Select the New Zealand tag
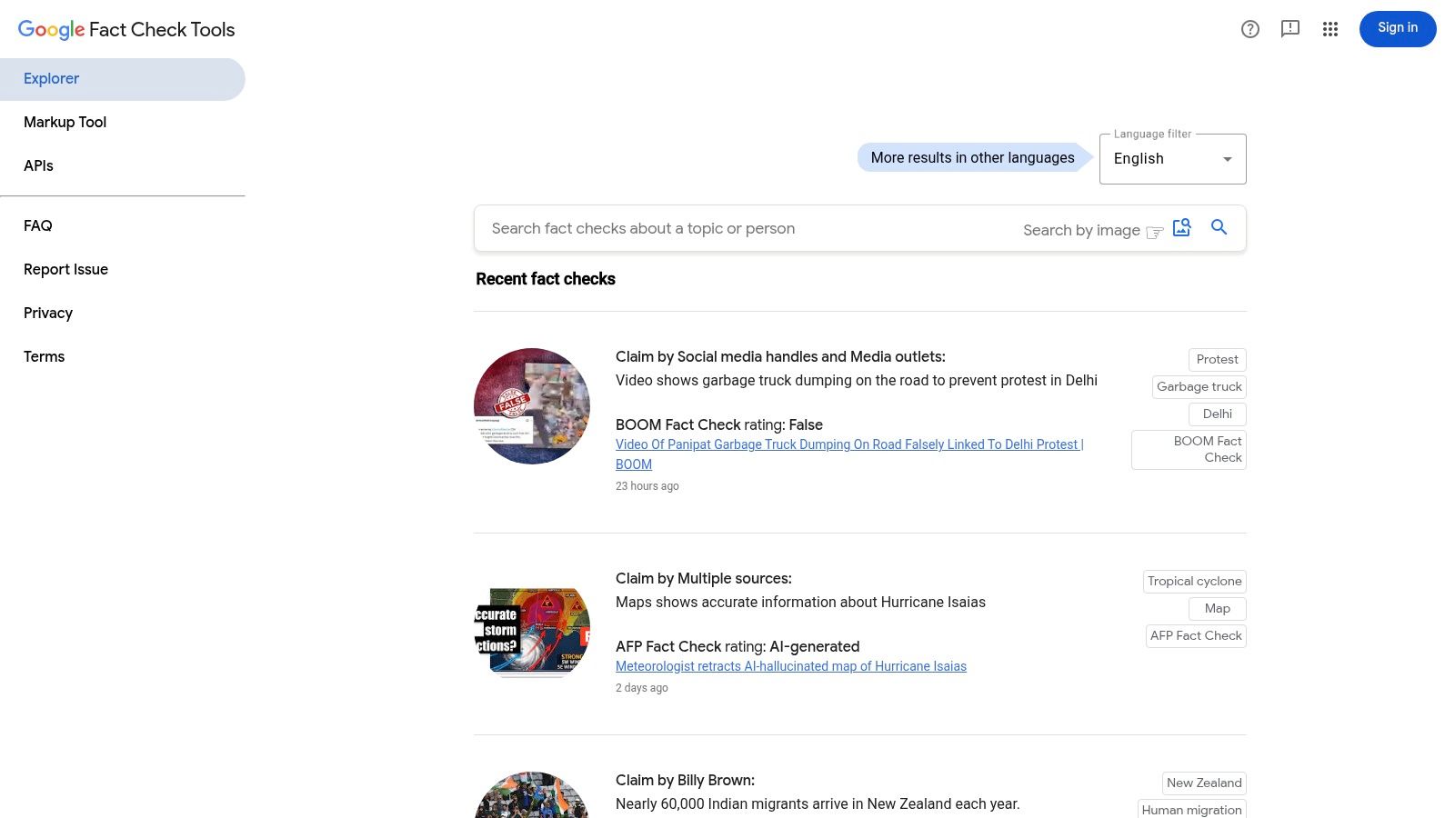1455x818 pixels. tap(1204, 783)
